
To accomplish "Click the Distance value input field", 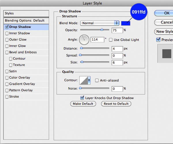I will point(117,49).
